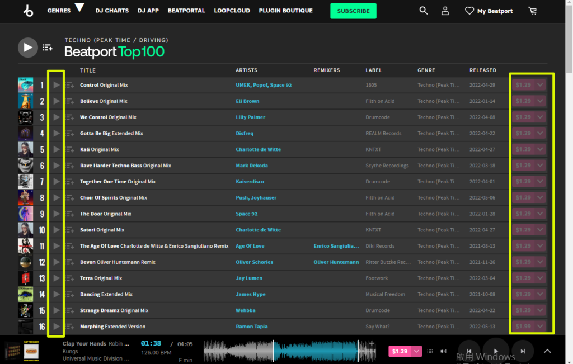Play Kali by Charlotte de Witte
This screenshot has width=573, height=364.
(x=57, y=149)
